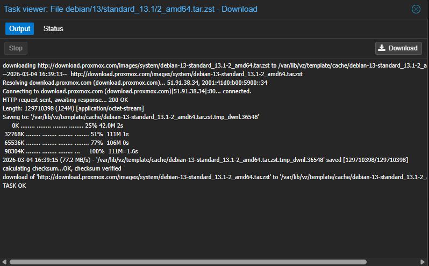Switch to the Output tab

pyautogui.click(x=20, y=28)
